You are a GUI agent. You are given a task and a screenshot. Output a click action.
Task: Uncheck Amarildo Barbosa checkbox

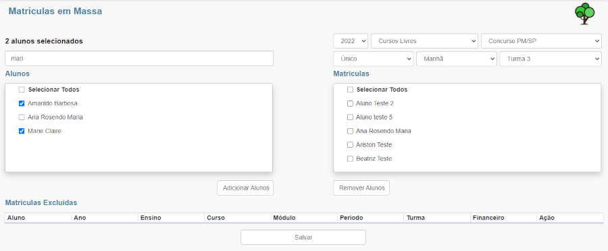tap(22, 103)
